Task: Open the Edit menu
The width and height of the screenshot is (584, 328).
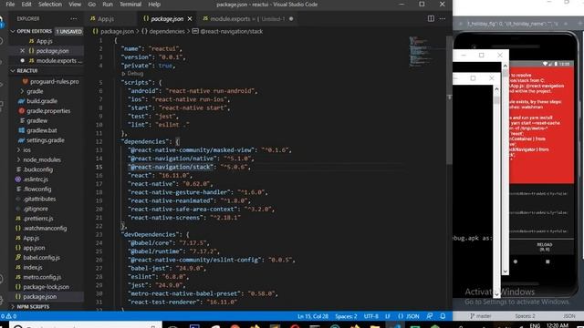Action: 26,5
